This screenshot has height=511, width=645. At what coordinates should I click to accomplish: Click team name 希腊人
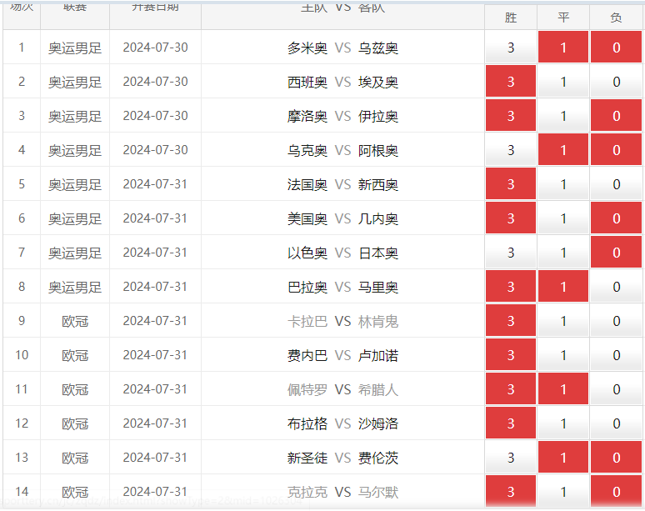click(x=378, y=389)
